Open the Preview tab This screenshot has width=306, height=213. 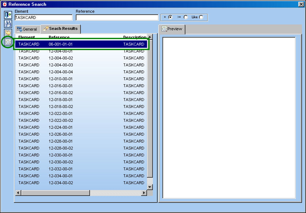(172, 29)
